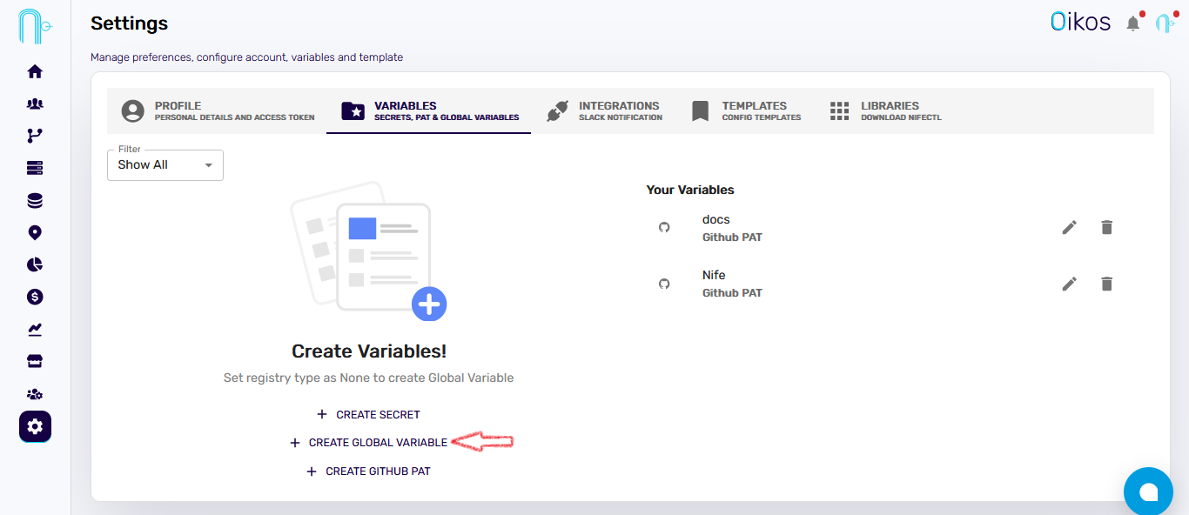Viewport: 1189px width, 515px height.
Task: Open the billing dollar icon in sidebar
Action: click(35, 296)
